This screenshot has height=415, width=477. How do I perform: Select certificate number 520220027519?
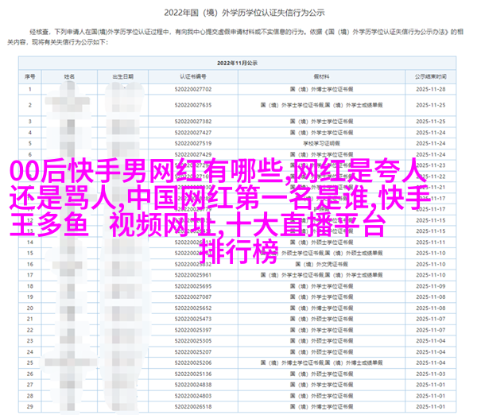[193, 143]
